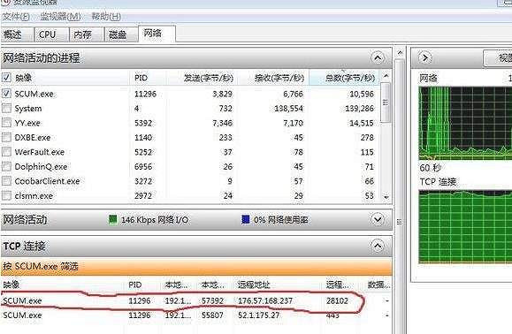The image size is (512, 334).
Task: Click SCUM.exe received value 6,766
Action: (x=294, y=94)
